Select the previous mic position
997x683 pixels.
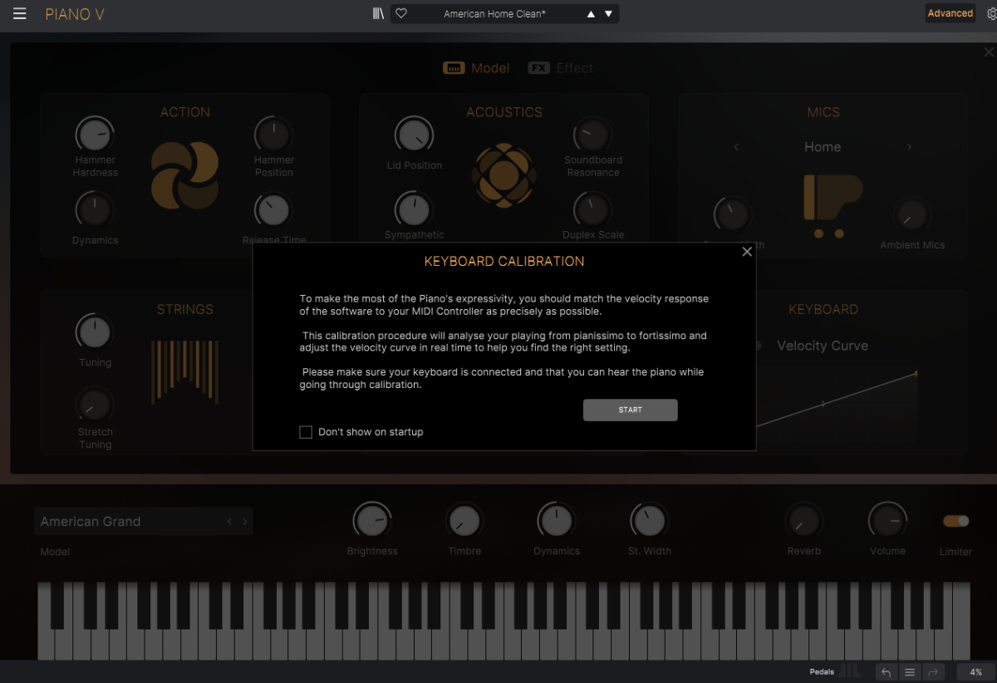pyautogui.click(x=736, y=147)
